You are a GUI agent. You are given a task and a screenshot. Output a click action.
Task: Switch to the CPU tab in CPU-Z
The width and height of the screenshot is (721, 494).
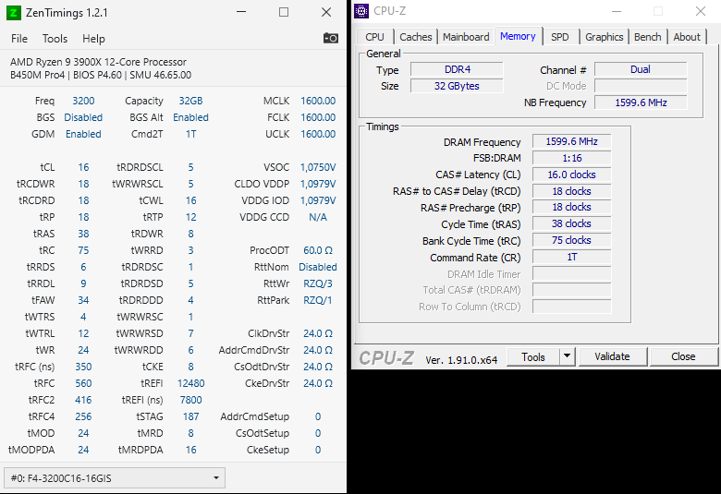click(x=374, y=37)
